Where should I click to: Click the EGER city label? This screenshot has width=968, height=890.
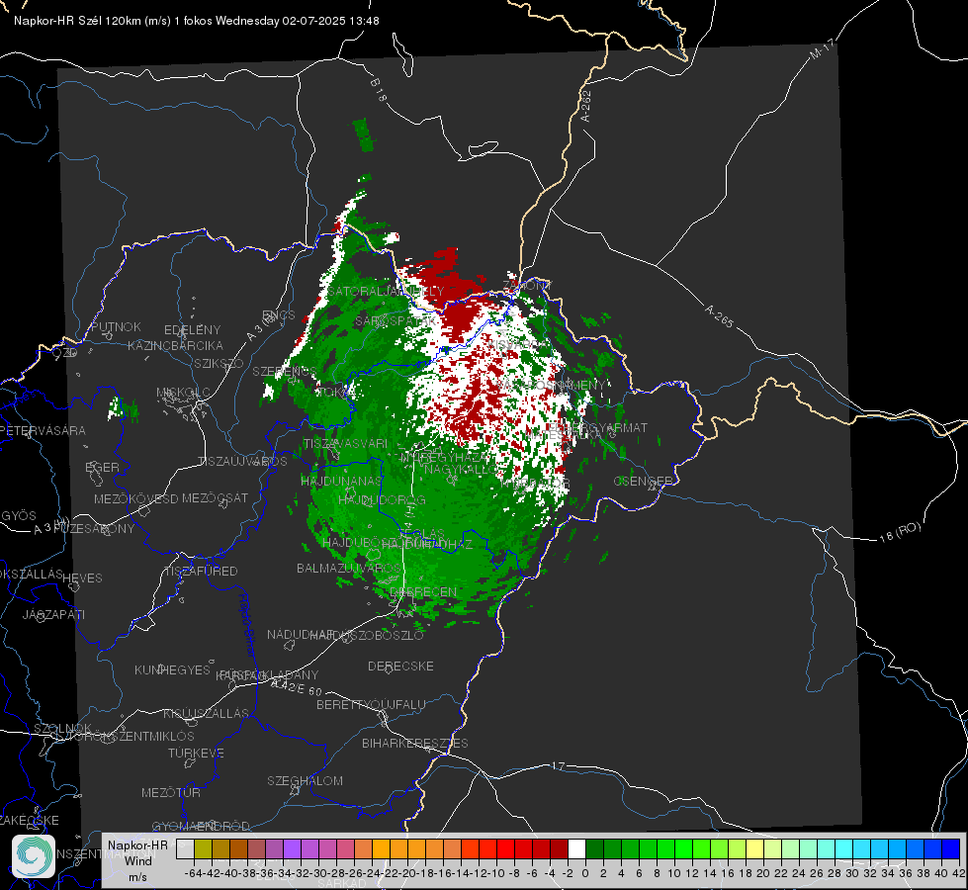pos(102,467)
